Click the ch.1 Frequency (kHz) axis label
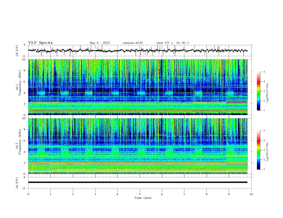This screenshot has width=283, height=218. coord(18,83)
